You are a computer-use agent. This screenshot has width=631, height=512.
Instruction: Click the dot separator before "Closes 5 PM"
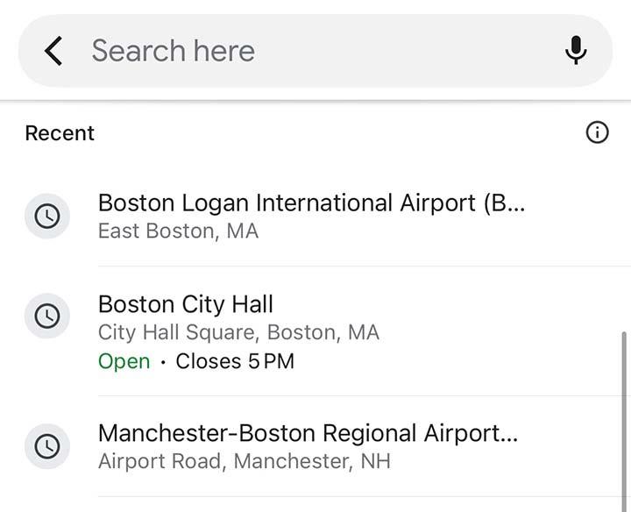pyautogui.click(x=163, y=362)
